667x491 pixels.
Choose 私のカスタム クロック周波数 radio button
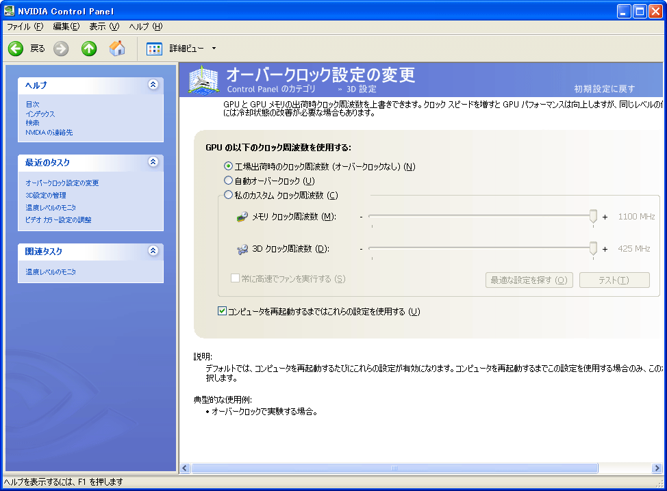(229, 195)
